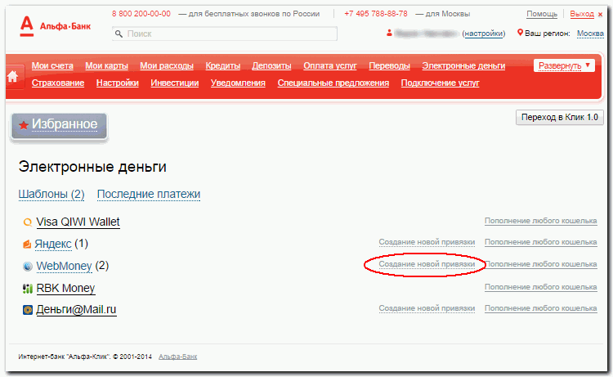Open the Мои счета menu
The image size is (613, 377).
[x=52, y=65]
